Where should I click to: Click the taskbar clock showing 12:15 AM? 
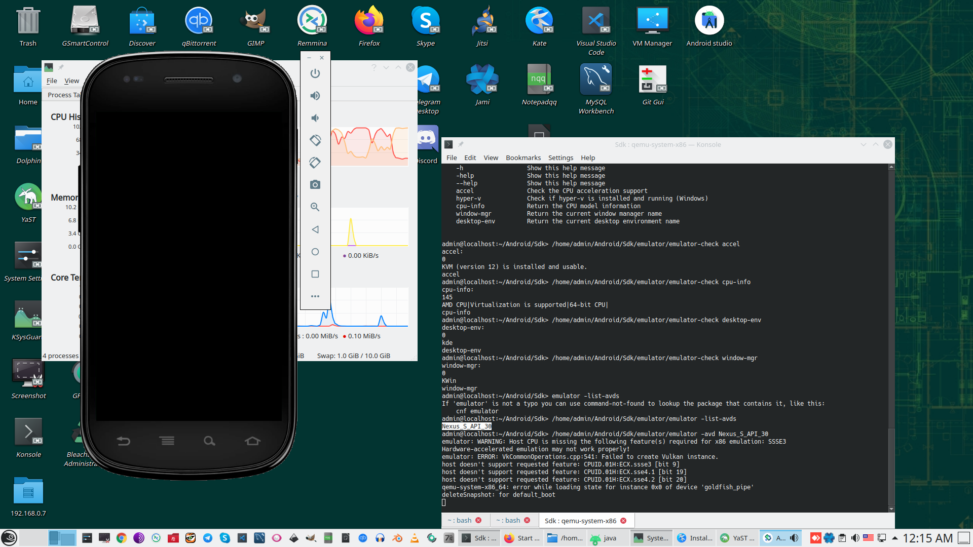click(x=927, y=538)
